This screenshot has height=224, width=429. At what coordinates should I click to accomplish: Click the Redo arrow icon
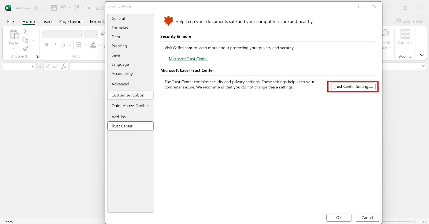(x=76, y=8)
